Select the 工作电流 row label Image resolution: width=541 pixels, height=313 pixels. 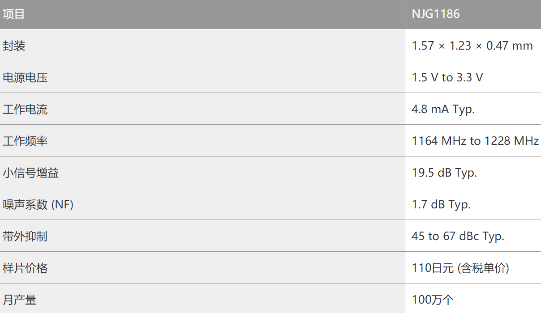coord(25,110)
